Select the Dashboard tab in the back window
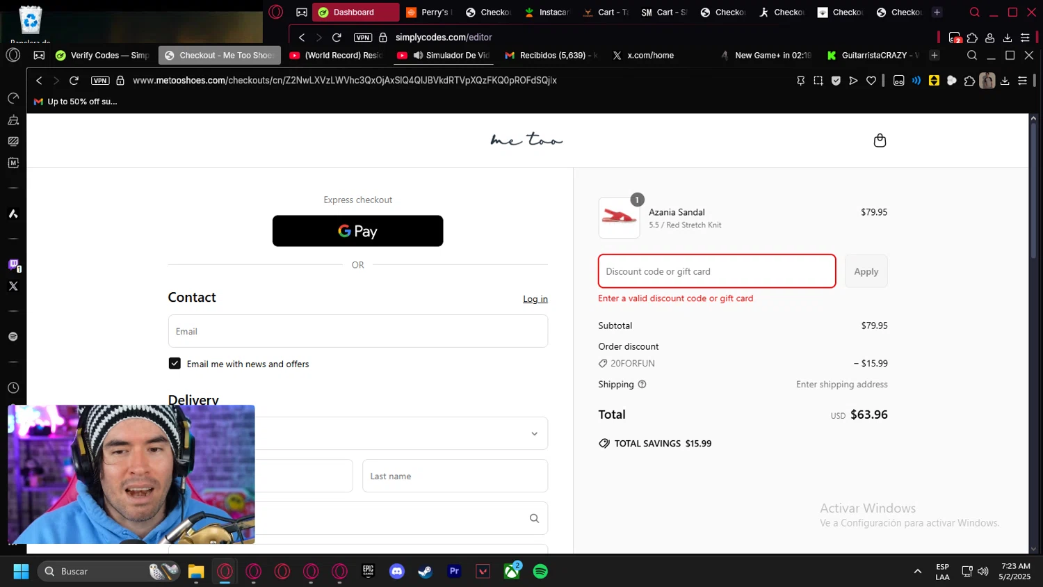This screenshot has width=1043, height=587. 355,13
